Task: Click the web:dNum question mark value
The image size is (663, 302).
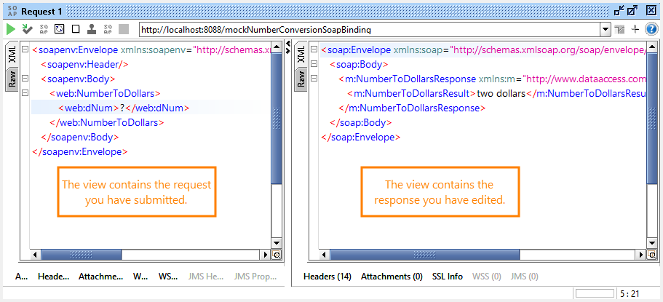Action: click(122, 108)
